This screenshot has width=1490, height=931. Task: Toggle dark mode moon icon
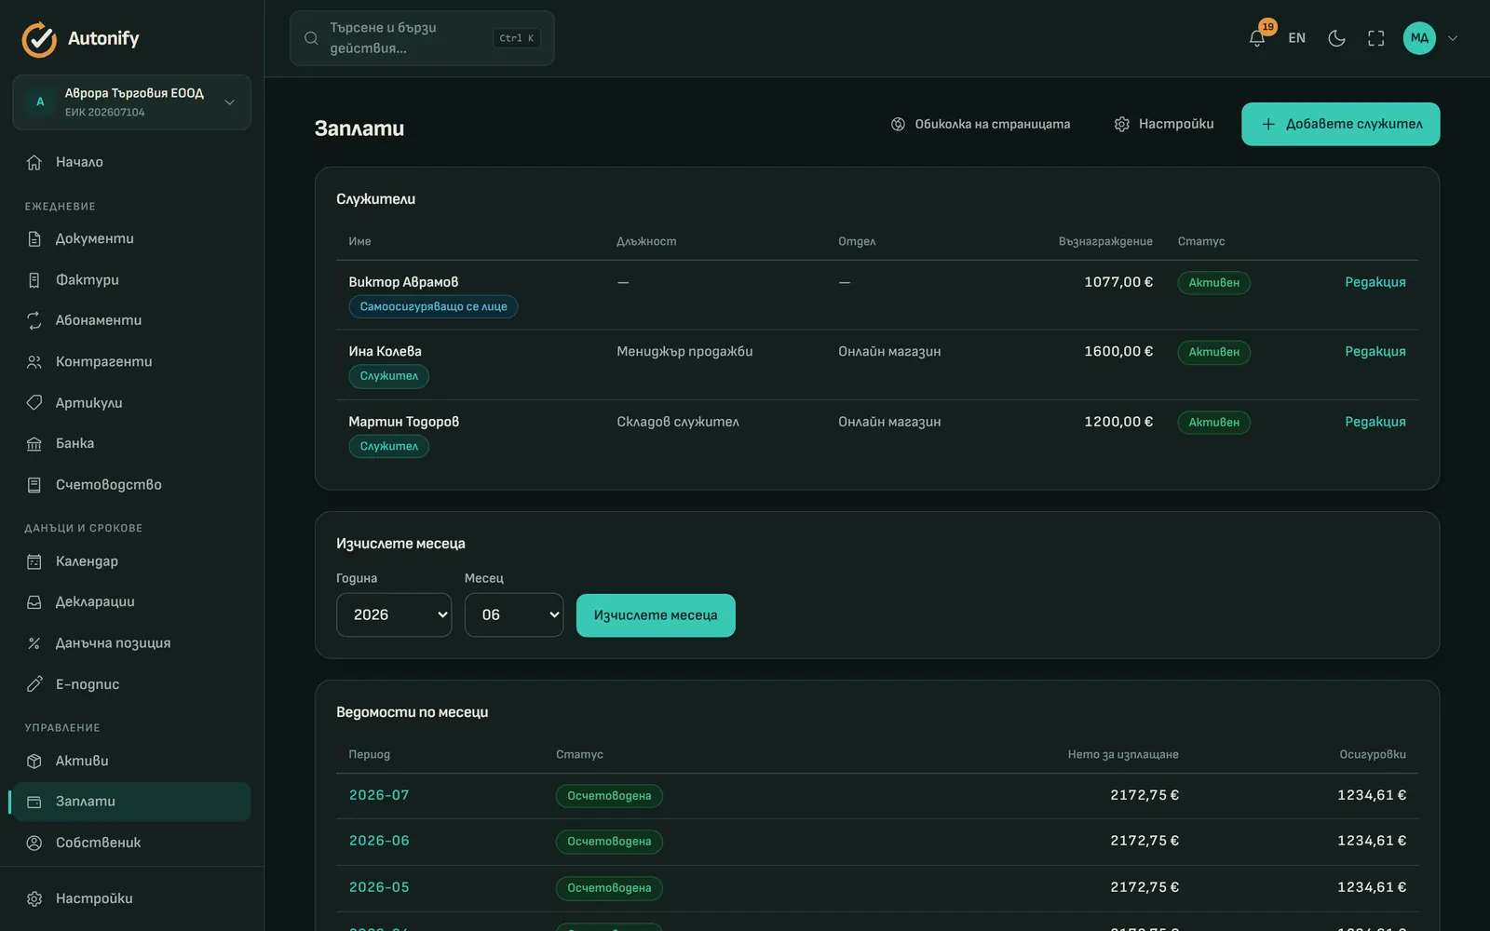click(x=1336, y=38)
